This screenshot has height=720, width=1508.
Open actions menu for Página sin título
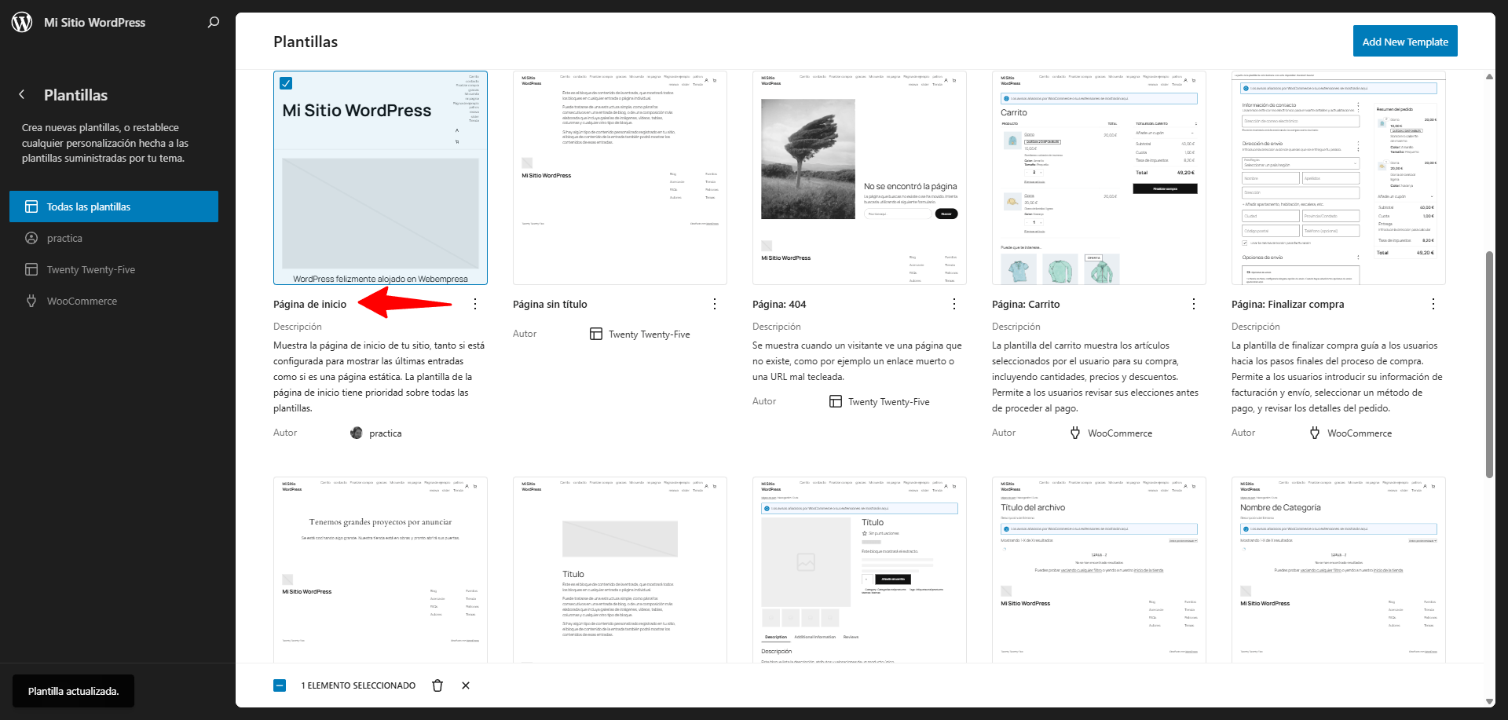tap(715, 304)
